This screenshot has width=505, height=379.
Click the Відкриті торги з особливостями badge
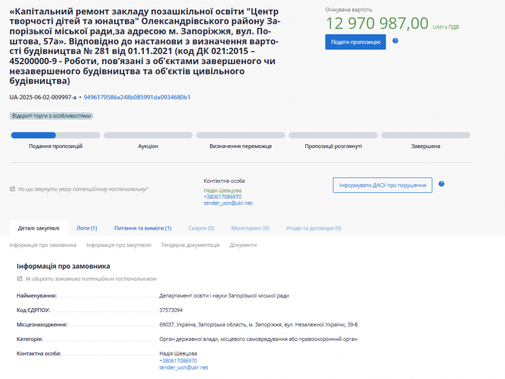pyautogui.click(x=52, y=116)
